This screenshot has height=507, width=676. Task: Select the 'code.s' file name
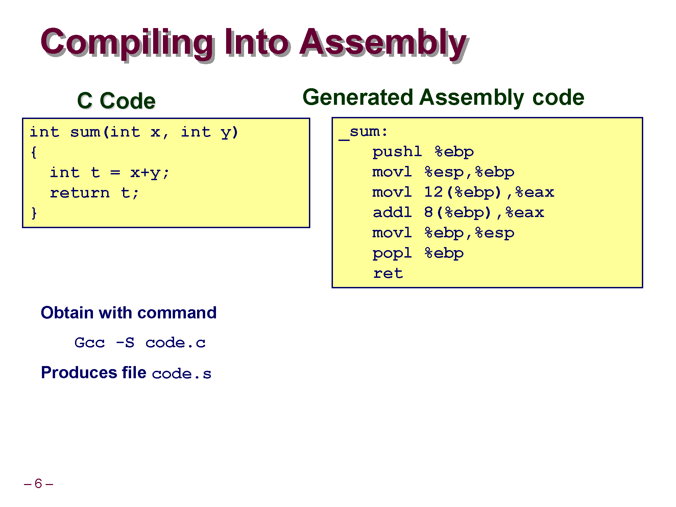point(182,374)
